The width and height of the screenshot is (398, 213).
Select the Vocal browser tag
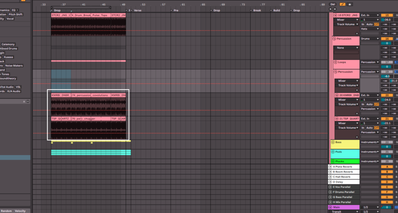(10, 19)
